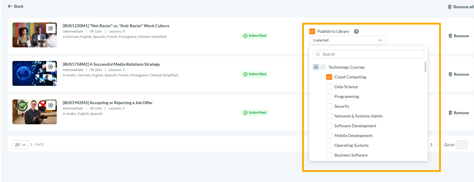Check the Programming checkbox

click(x=329, y=96)
